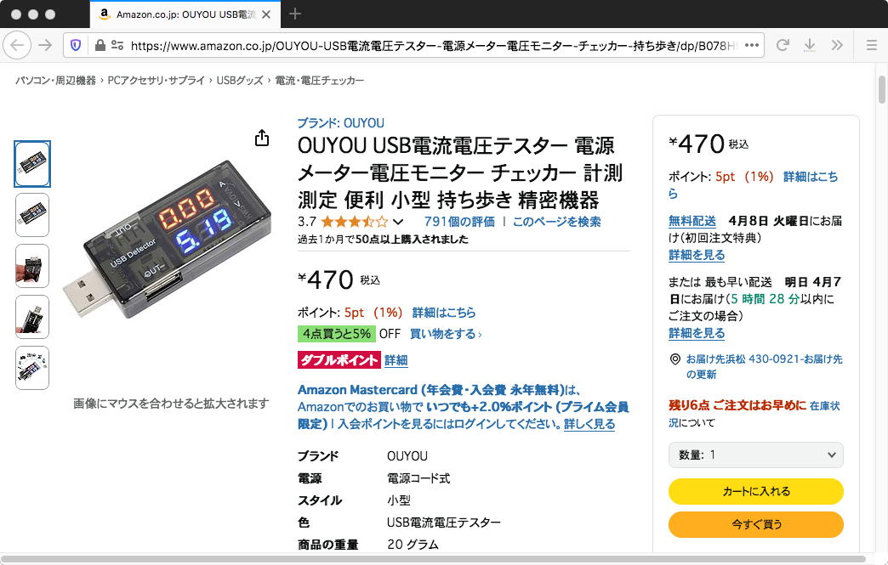
Task: Open the hamburger application menu
Action: pyautogui.click(x=872, y=45)
